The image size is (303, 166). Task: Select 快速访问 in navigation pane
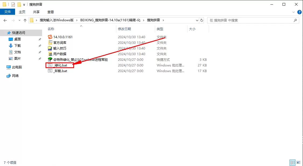pyautogui.click(x=19, y=33)
